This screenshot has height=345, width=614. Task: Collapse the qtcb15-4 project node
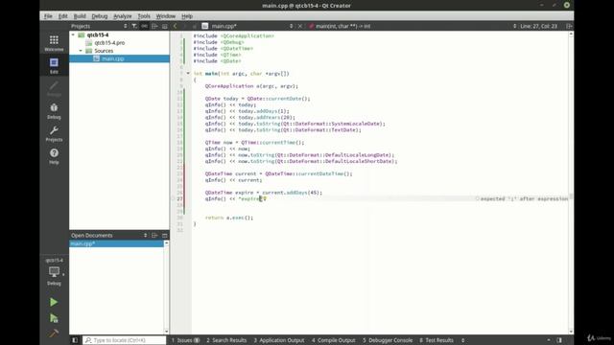tap(73, 34)
